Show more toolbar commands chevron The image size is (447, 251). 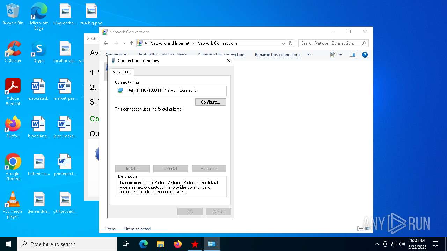(x=309, y=55)
